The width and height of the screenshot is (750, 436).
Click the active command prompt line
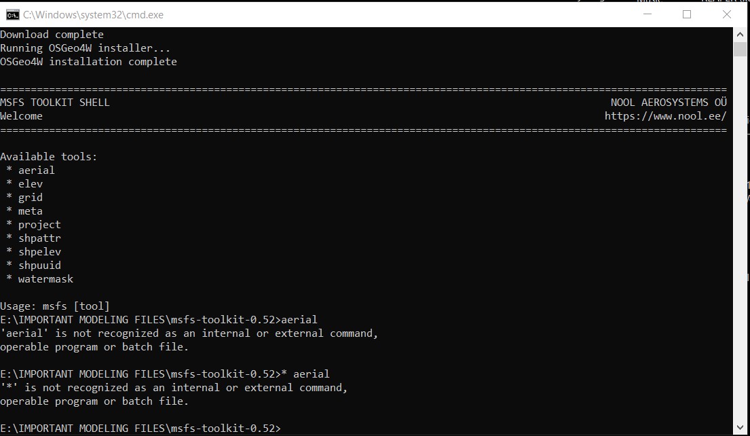point(140,428)
